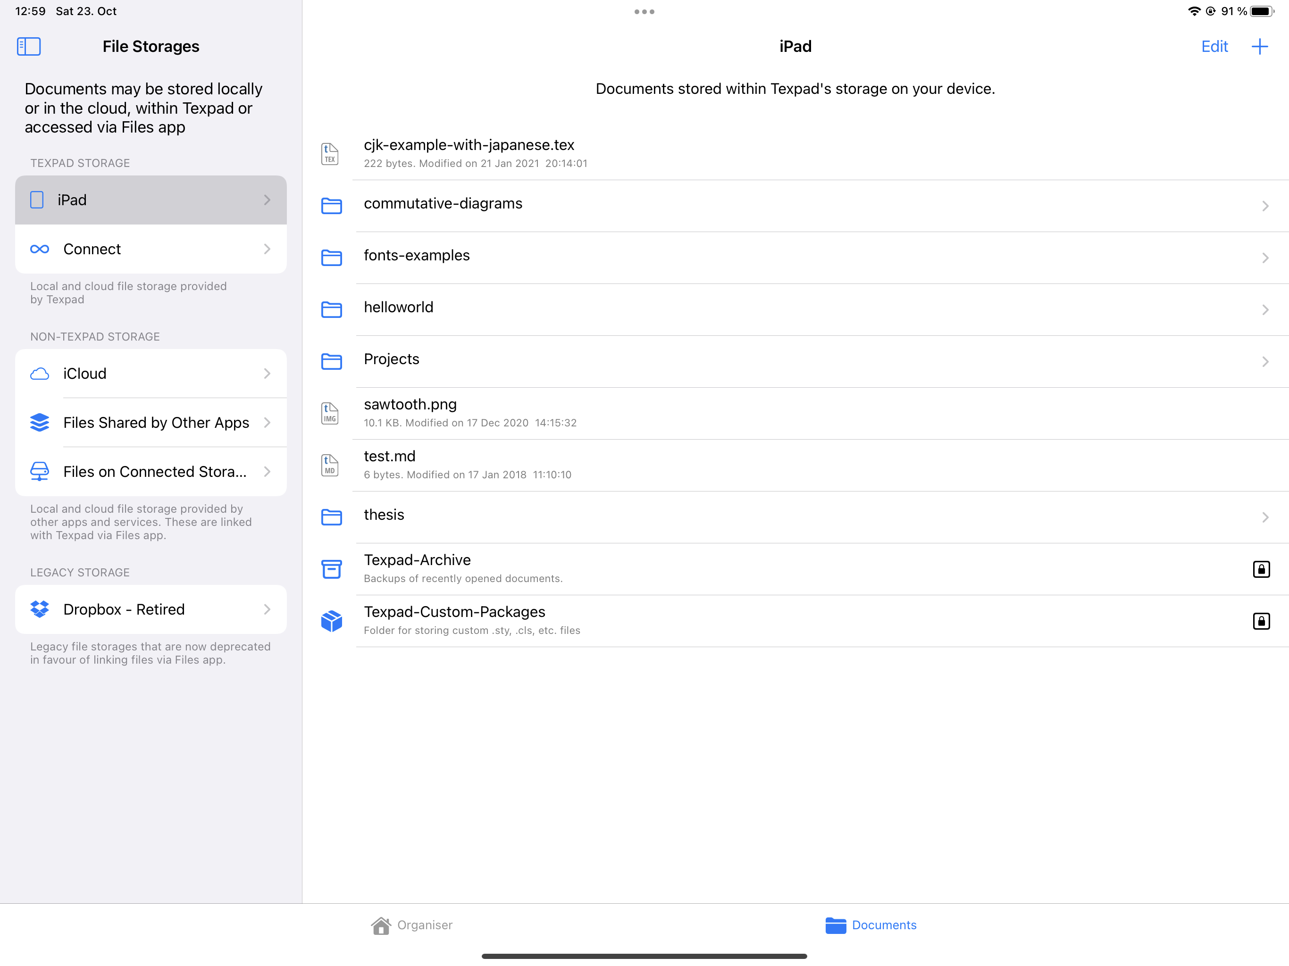Click the fonts-examples folder name
Screen dimensions: 1289x966
coord(417,255)
